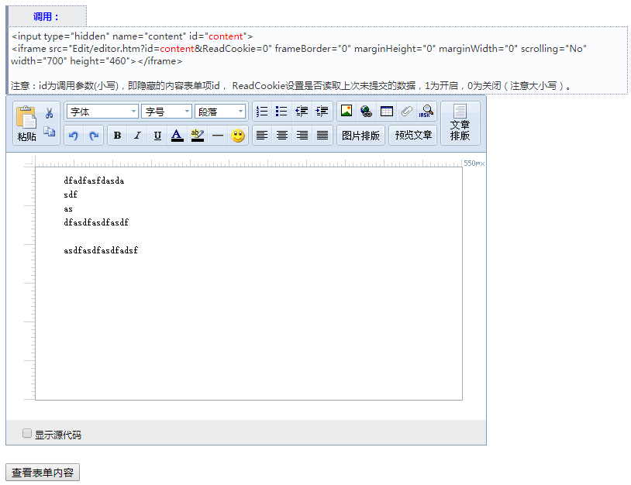Click the magnifier search icon
631x485 pixels.
coord(426,111)
